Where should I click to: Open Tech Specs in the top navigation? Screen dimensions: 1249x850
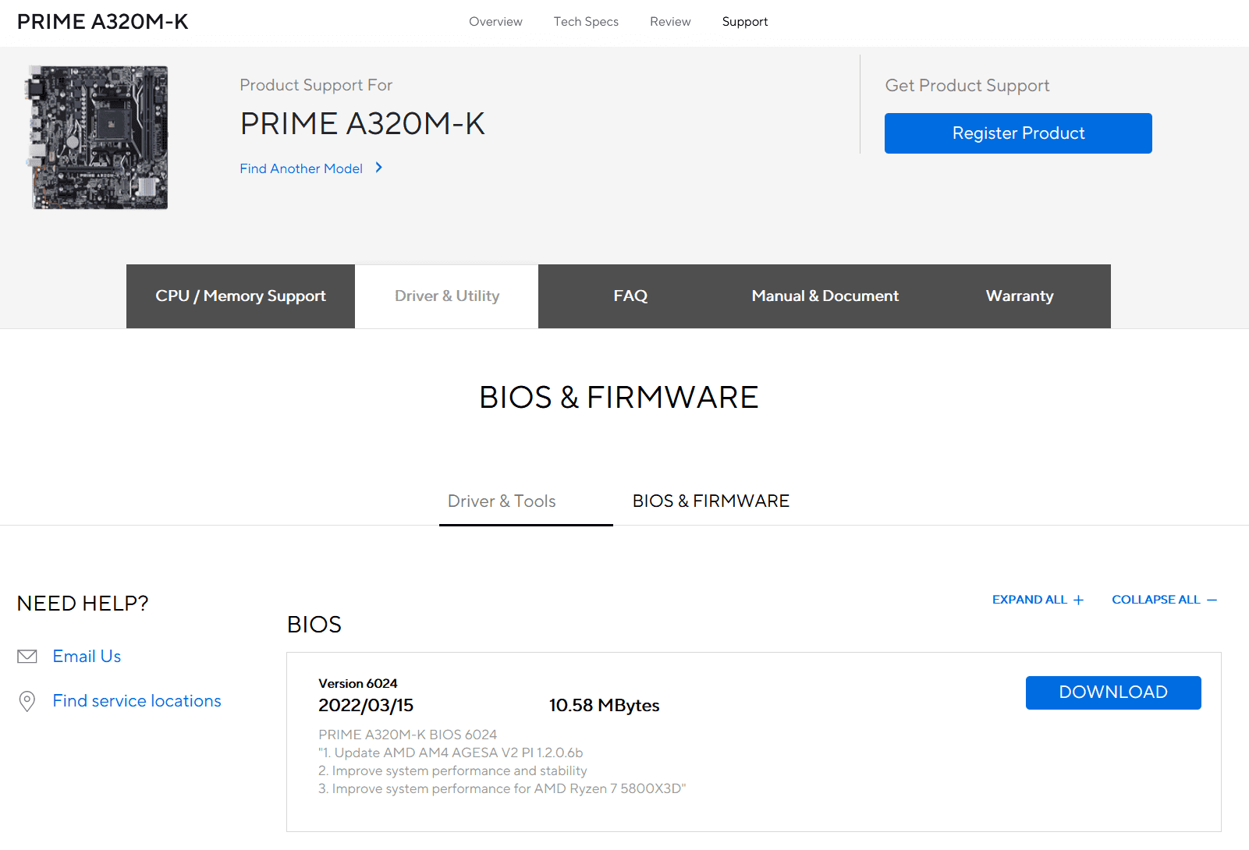tap(586, 22)
